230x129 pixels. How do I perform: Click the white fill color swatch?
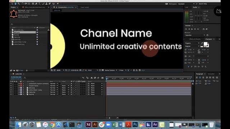click(206, 44)
